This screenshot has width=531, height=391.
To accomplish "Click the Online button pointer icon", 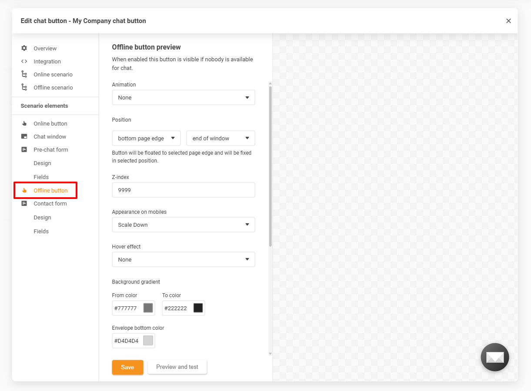I will click(x=24, y=123).
